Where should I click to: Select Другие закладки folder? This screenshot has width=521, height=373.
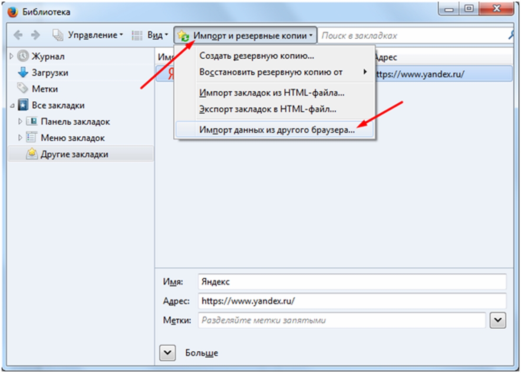point(80,154)
